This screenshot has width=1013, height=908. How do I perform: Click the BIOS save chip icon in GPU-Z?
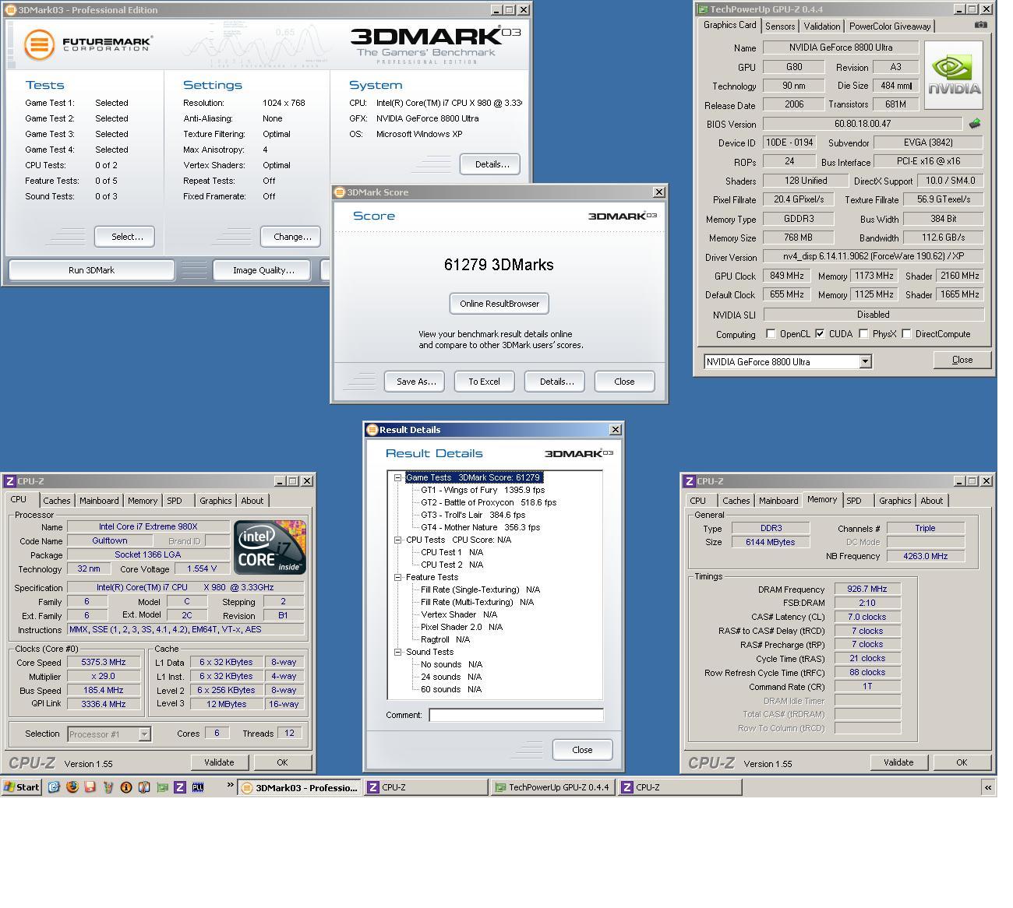974,123
